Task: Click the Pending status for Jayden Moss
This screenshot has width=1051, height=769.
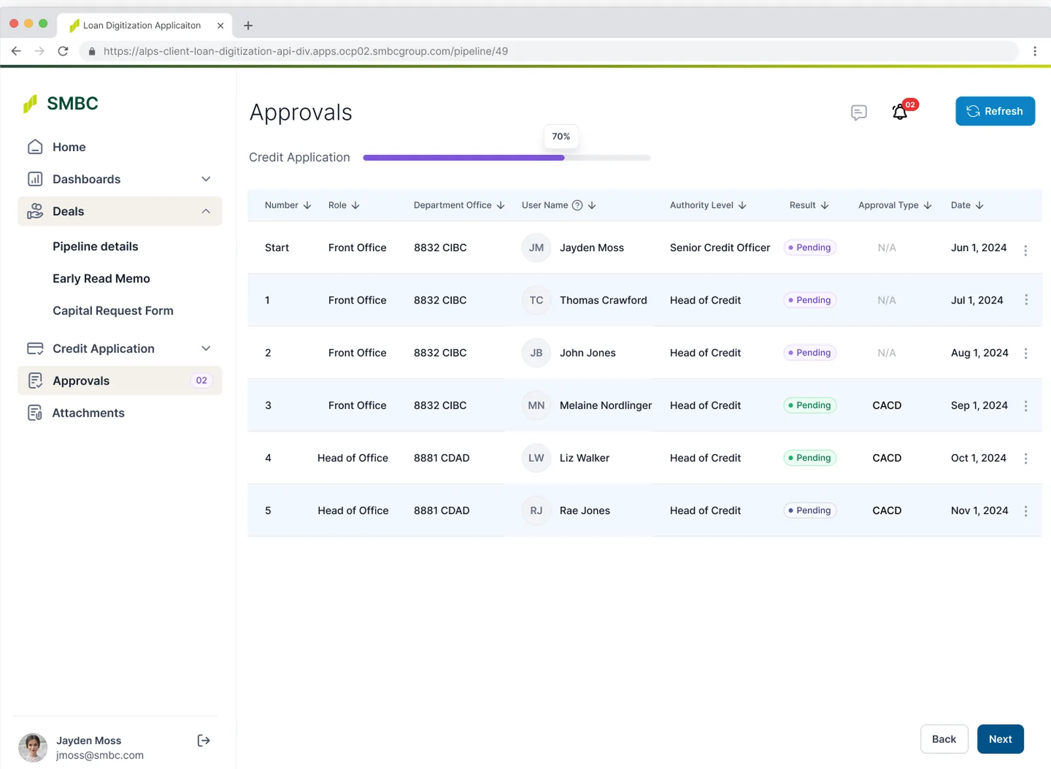Action: 810,248
